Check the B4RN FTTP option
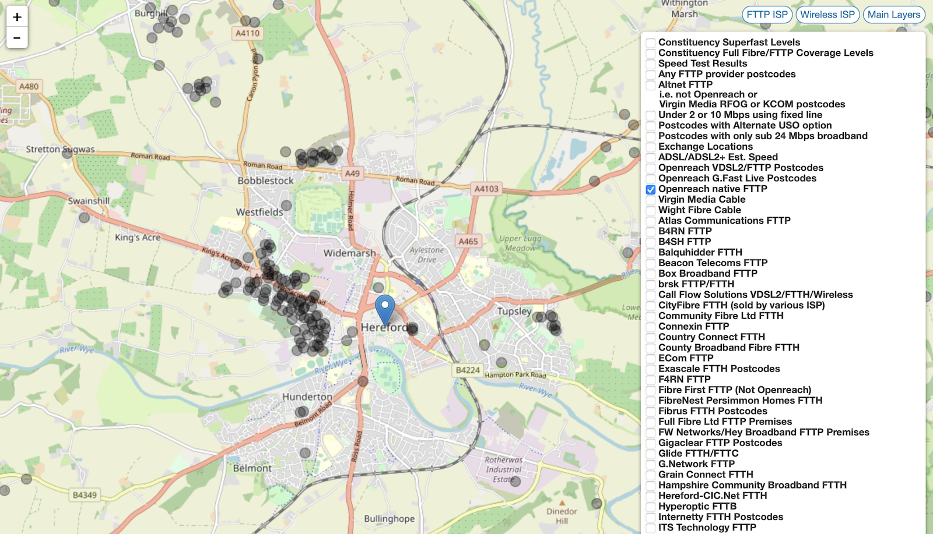 651,231
